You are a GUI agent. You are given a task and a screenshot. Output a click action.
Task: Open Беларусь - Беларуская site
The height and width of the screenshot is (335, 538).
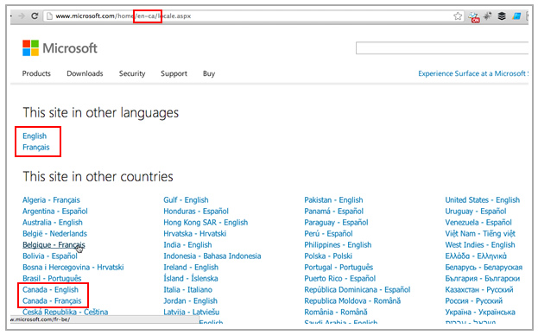[x=484, y=267]
